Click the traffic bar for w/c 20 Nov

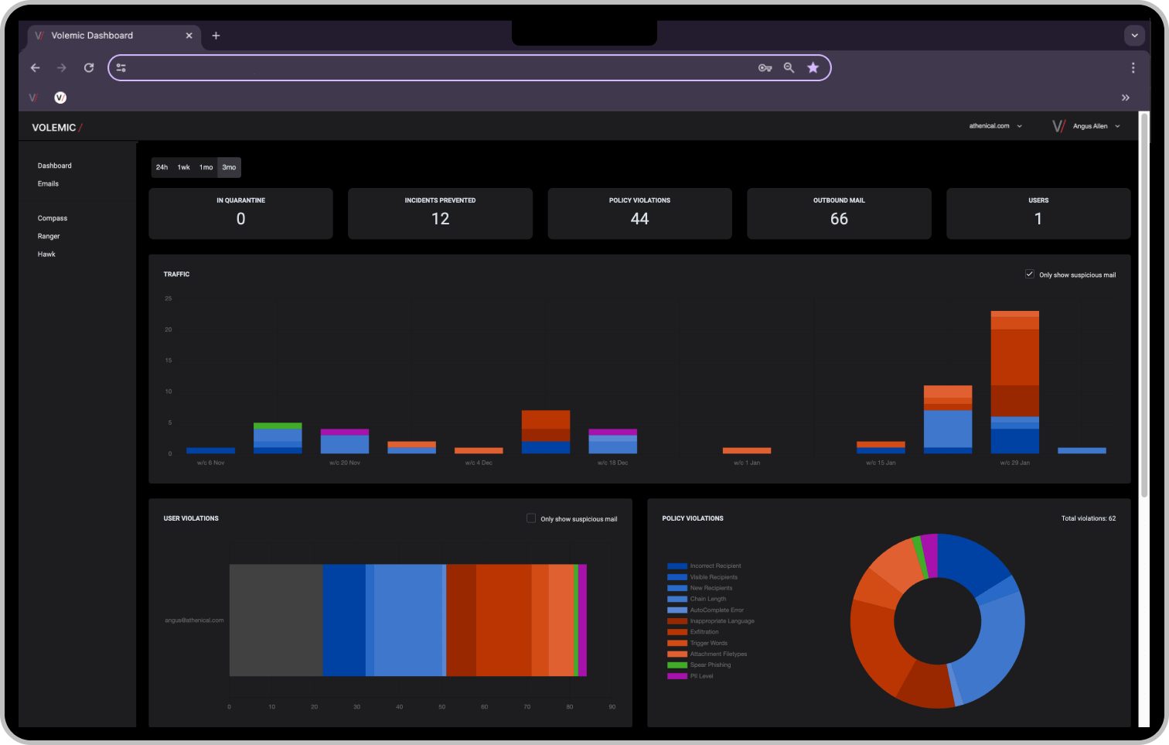pos(345,441)
